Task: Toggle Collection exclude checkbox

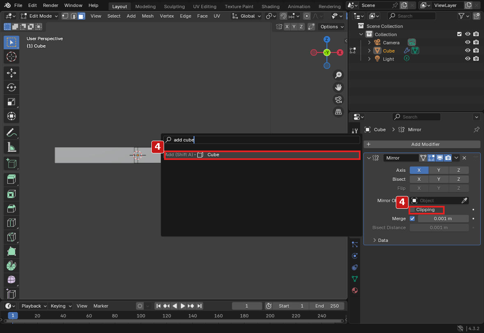Action: [459, 34]
